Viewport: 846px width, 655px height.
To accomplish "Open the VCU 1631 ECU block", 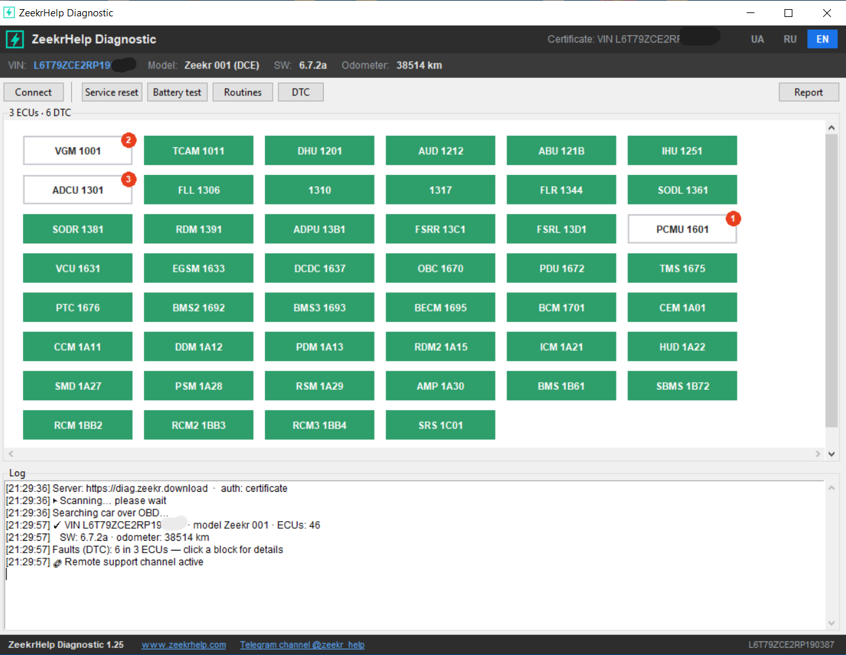I will 78,268.
